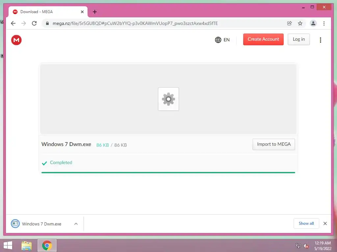Click the 86 KB downloaded size text
This screenshot has height=252, width=337.
pyautogui.click(x=103, y=145)
